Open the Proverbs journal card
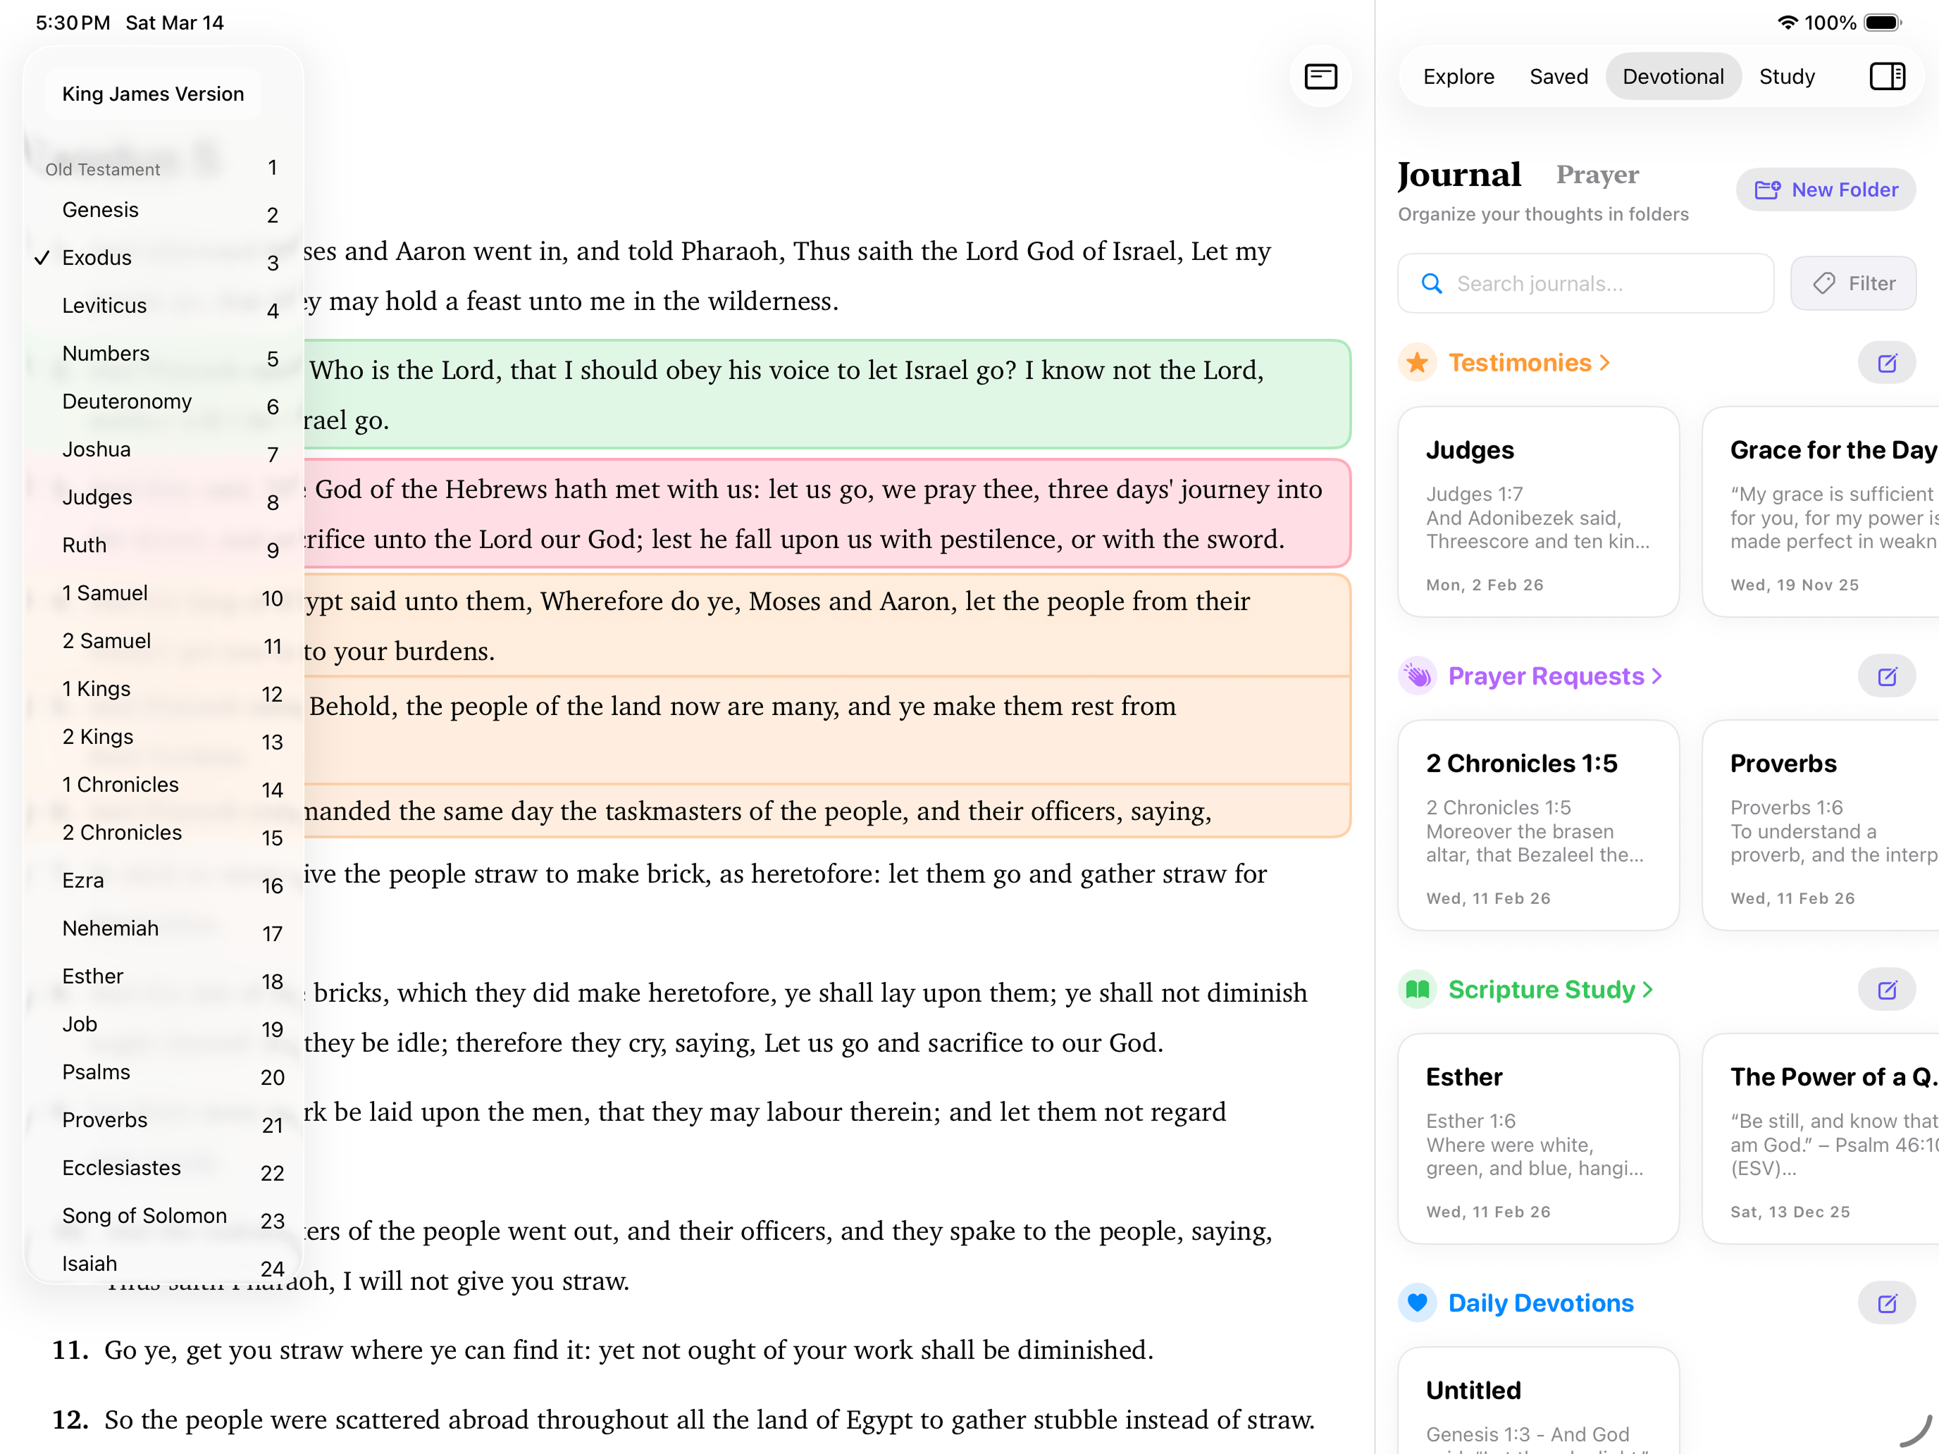Image resolution: width=1939 pixels, height=1454 pixels. click(x=1821, y=825)
